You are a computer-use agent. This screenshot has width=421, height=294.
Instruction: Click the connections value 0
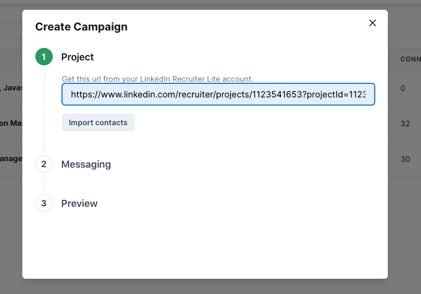click(x=403, y=88)
